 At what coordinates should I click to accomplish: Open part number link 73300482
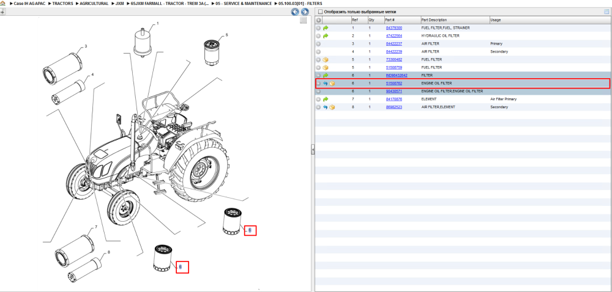tap(394, 60)
